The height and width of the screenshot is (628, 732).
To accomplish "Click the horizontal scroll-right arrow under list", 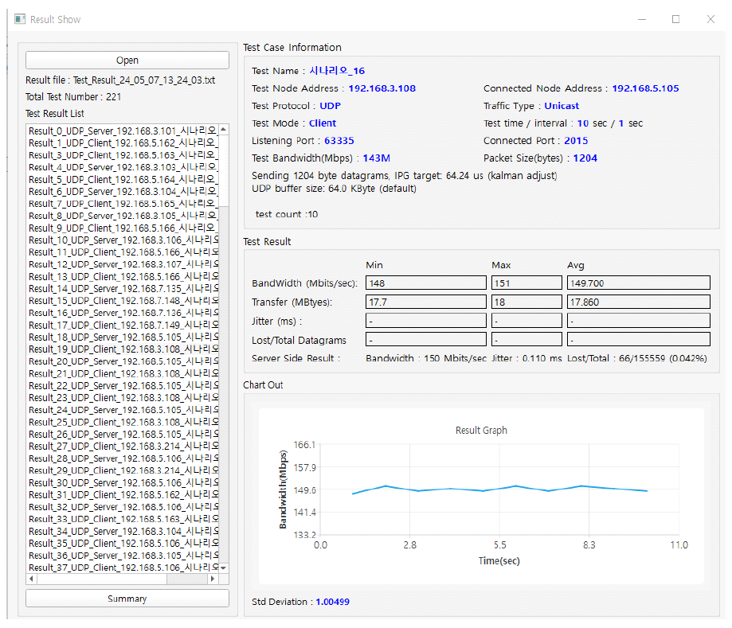I will click(213, 579).
